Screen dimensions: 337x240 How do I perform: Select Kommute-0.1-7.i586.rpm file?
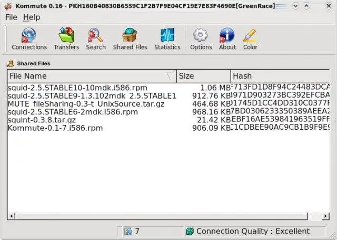click(55, 128)
